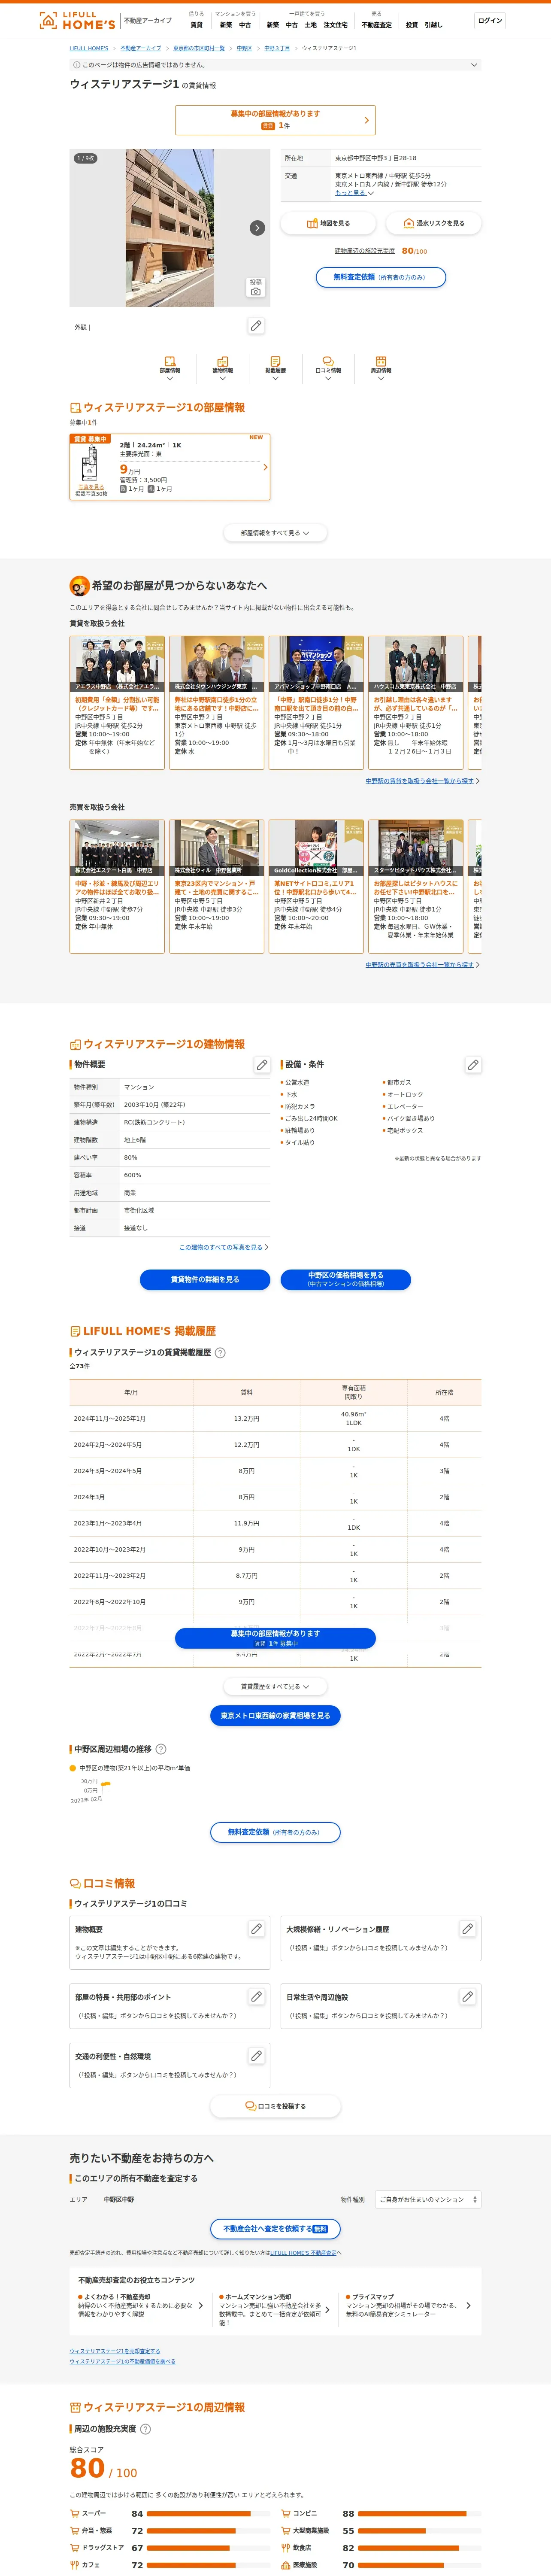551x2576 pixels.
Task: Edit 部屋の特長・共用部のポイント with pencil icon
Action: 256,1996
